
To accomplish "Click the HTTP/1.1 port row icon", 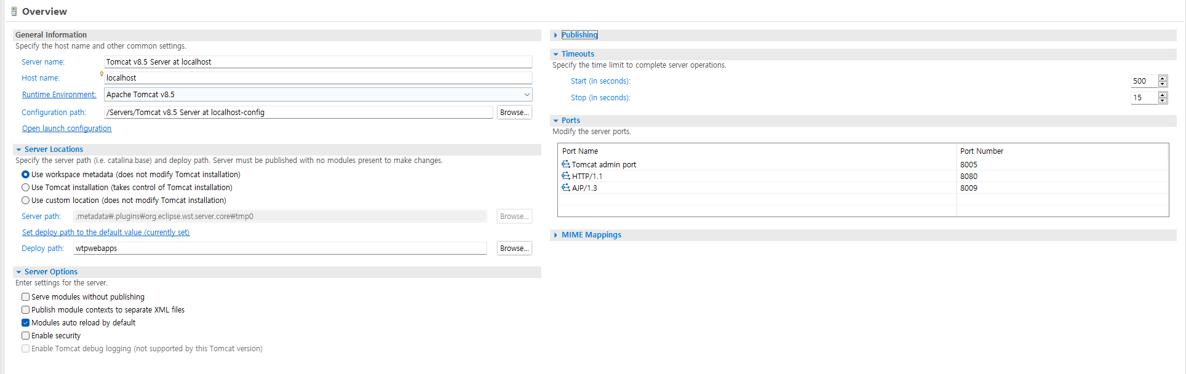I will point(565,176).
